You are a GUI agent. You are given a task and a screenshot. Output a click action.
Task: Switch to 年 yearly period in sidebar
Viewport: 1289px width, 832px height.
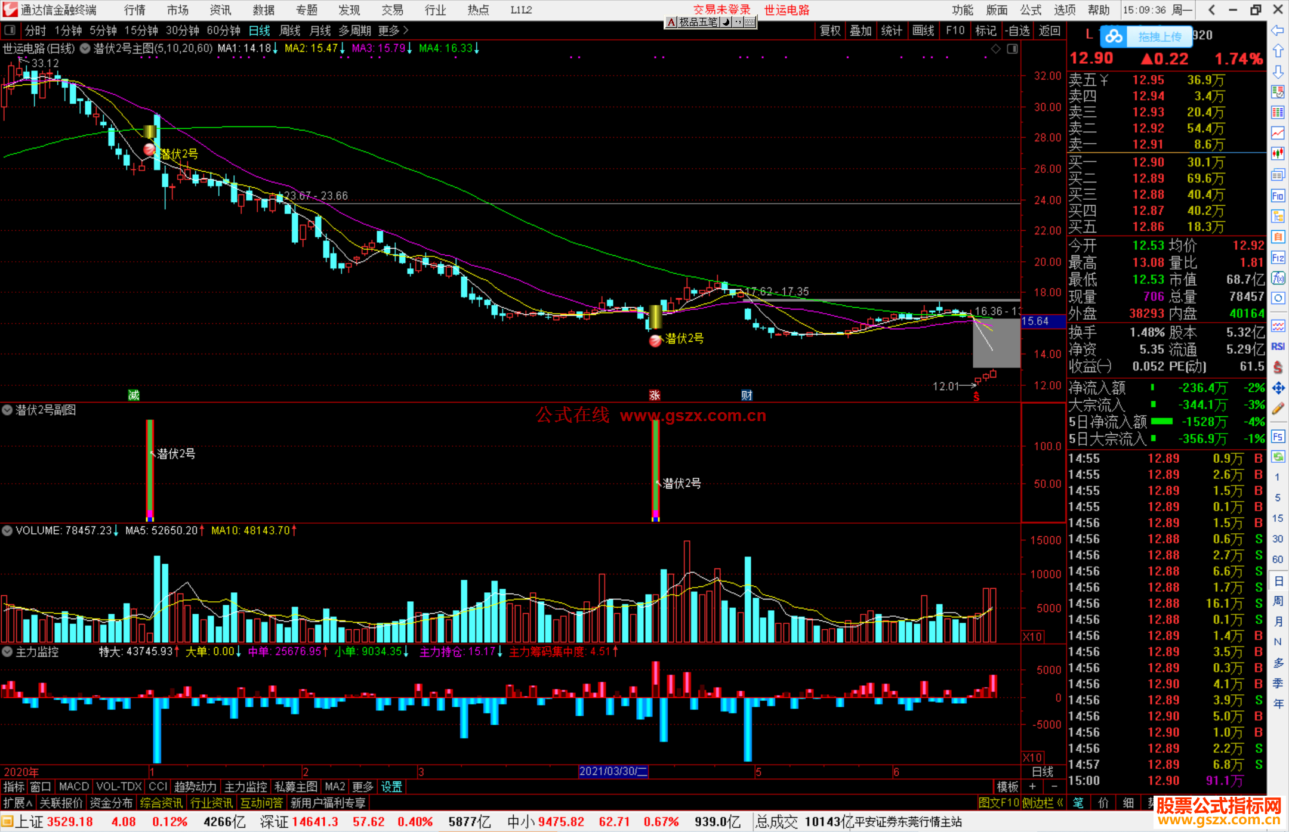pos(1278,704)
